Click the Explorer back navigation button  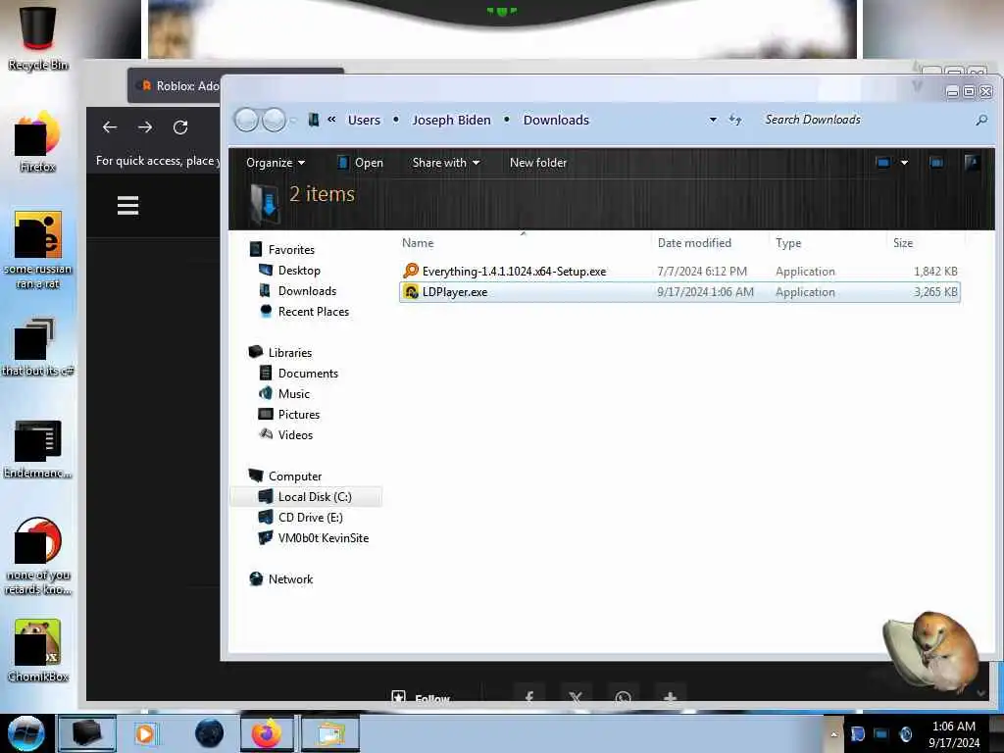pyautogui.click(x=246, y=120)
